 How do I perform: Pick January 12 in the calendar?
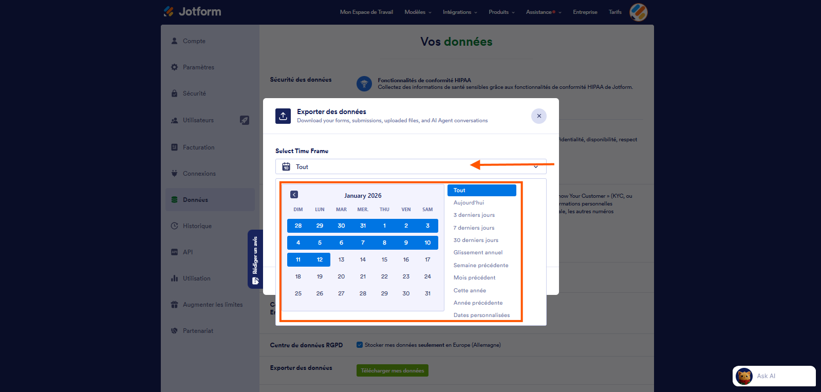(x=320, y=259)
